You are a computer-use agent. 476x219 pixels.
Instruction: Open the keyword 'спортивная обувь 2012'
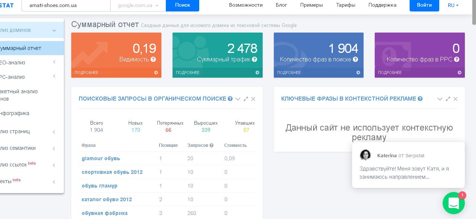coord(112,172)
